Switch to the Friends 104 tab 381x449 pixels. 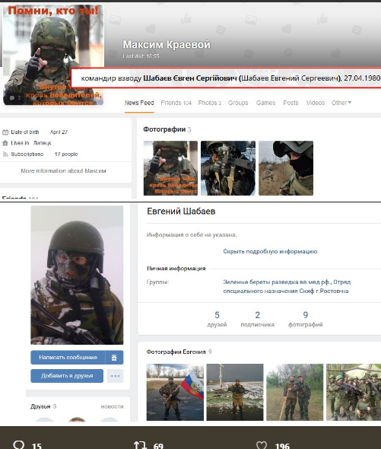(176, 103)
